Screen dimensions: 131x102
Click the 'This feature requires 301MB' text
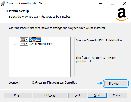pyautogui.click(x=96, y=59)
